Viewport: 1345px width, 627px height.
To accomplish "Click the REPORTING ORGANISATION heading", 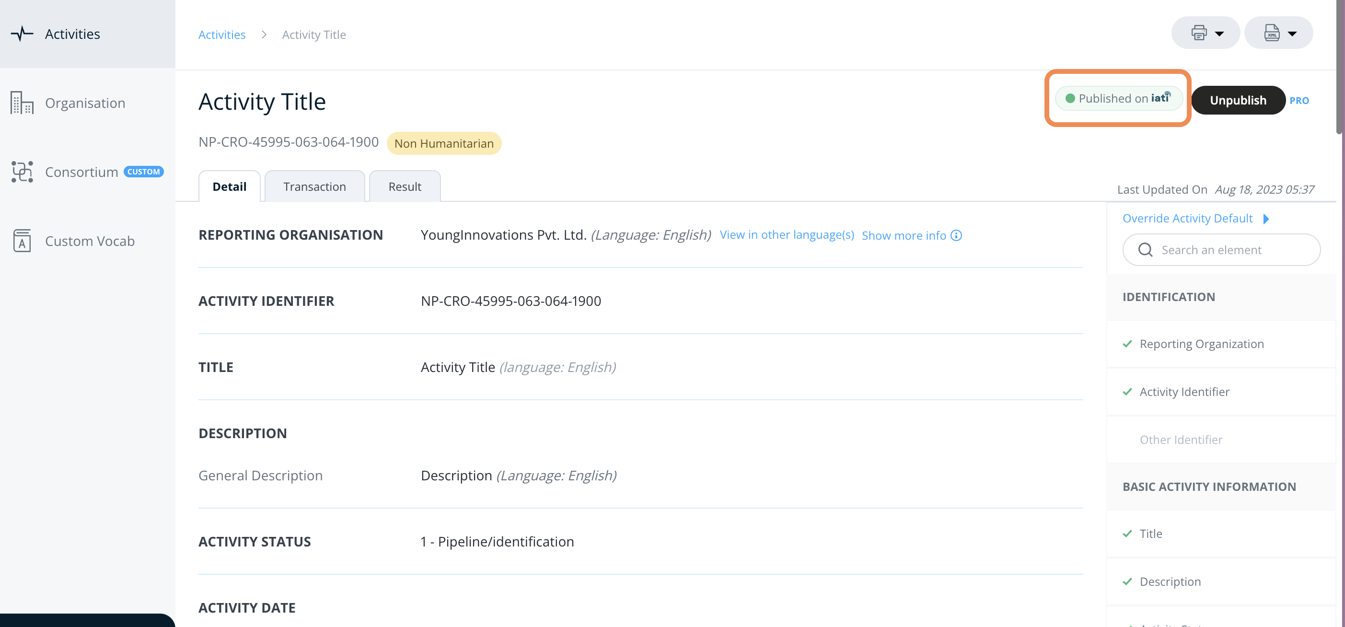I will pyautogui.click(x=290, y=235).
